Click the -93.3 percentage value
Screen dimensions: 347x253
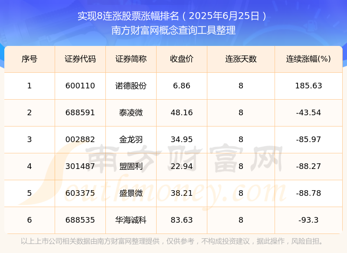pos(308,220)
